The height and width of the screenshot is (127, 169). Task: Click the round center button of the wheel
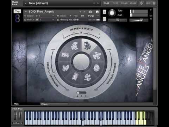81,61
